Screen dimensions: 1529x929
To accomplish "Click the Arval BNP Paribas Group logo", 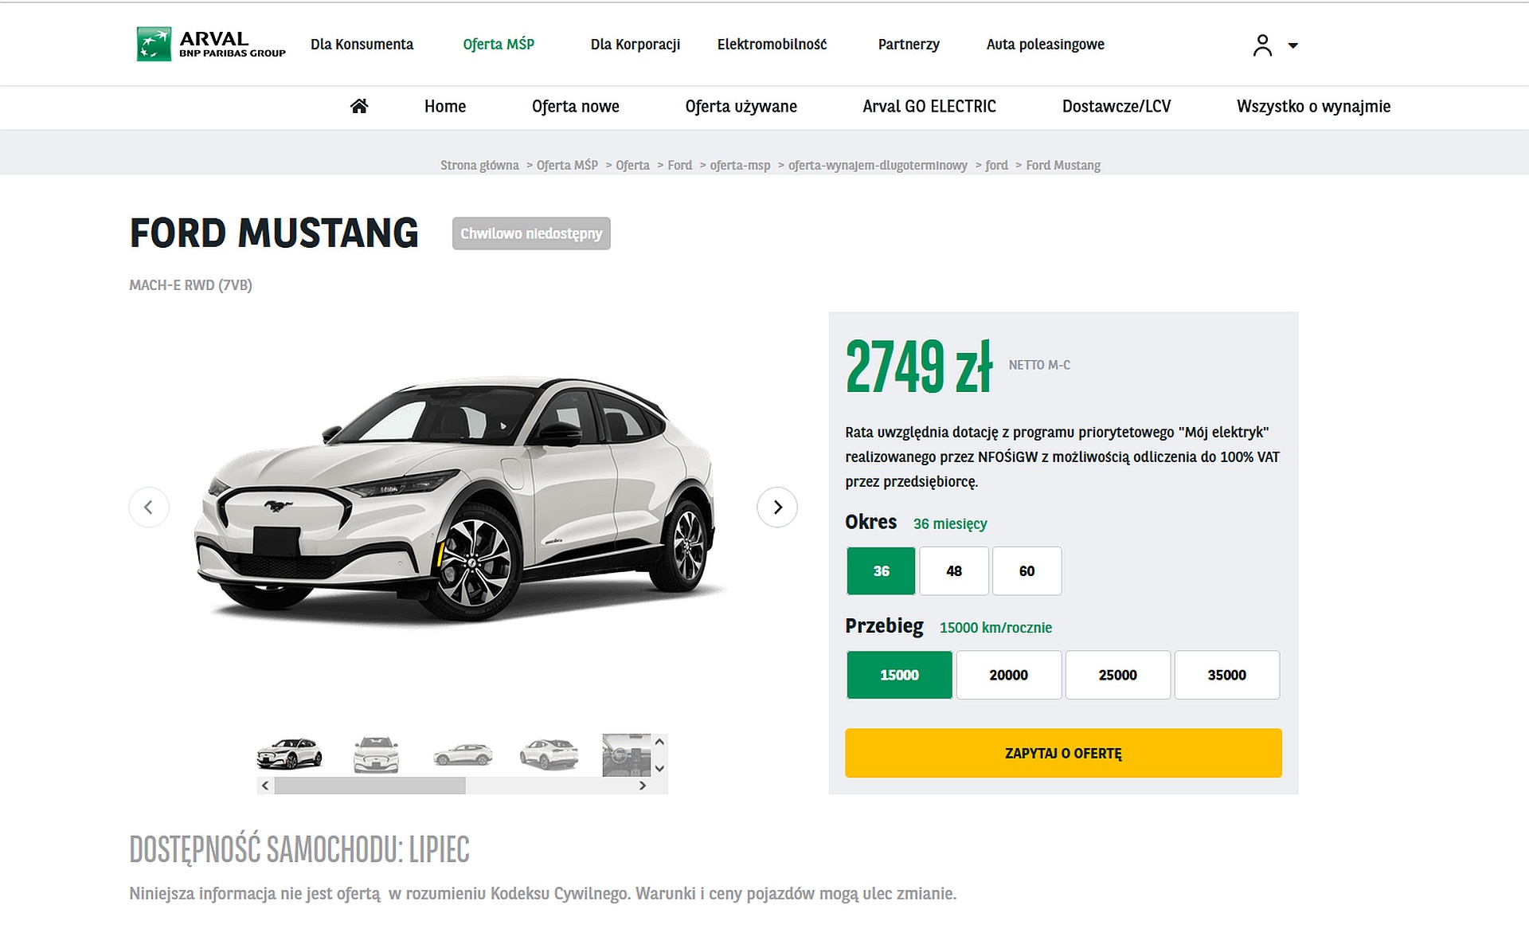I will pos(211,44).
